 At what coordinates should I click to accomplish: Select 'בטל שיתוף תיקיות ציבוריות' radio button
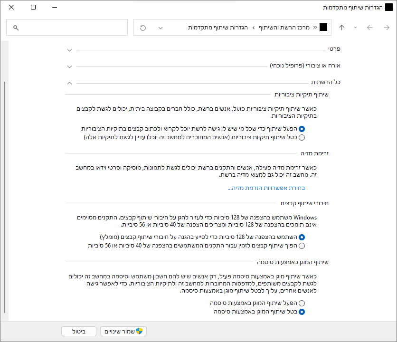tap(302, 137)
